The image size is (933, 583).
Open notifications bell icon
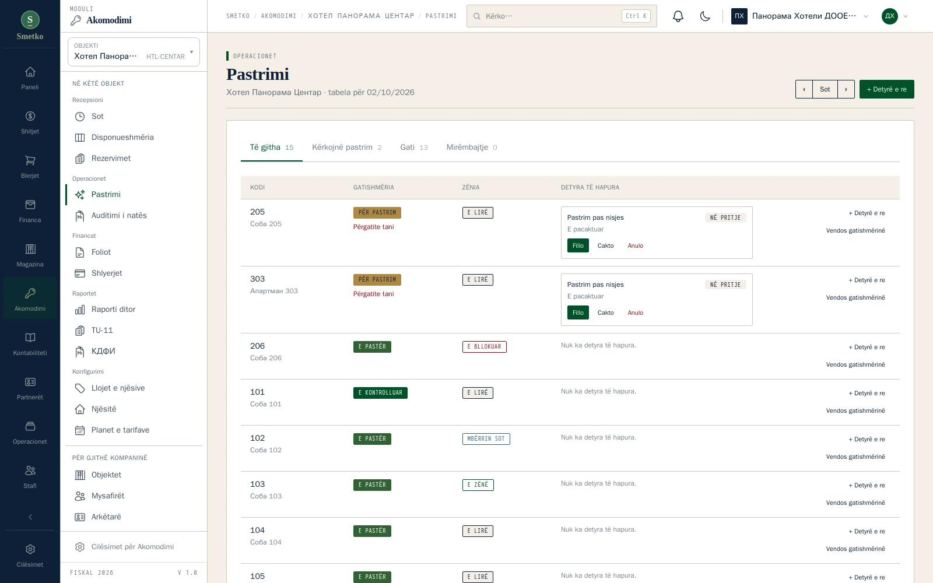point(678,16)
